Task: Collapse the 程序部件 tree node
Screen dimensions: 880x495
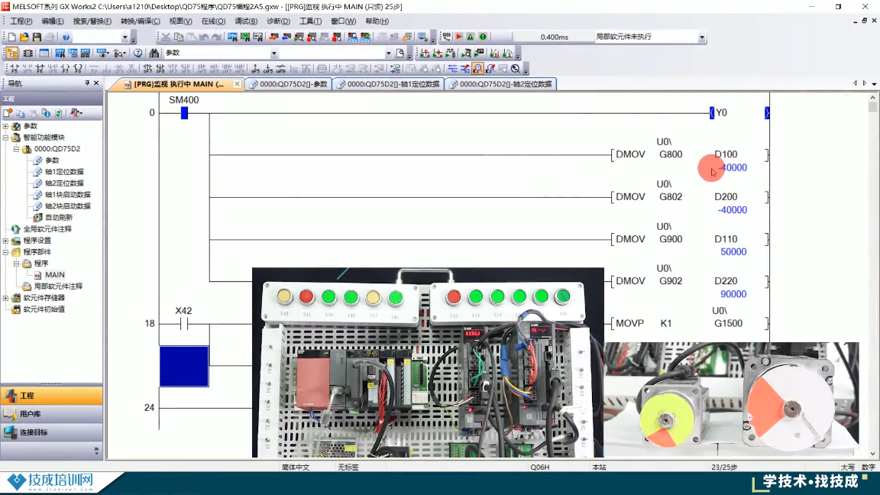Action: 5,252
